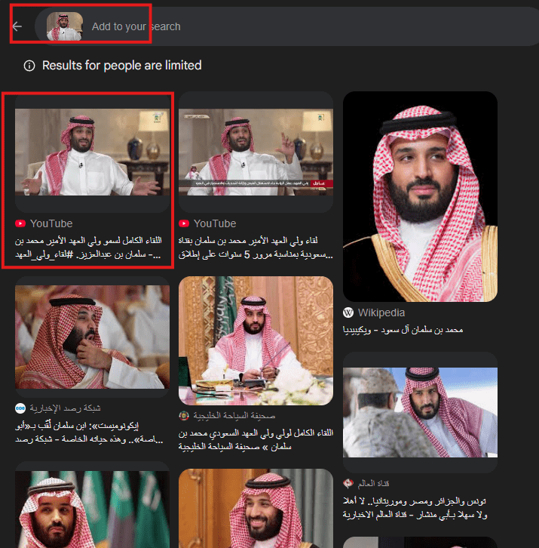Open the large Wikipedia portrait image
Image resolution: width=539 pixels, height=548 pixels.
coord(420,196)
